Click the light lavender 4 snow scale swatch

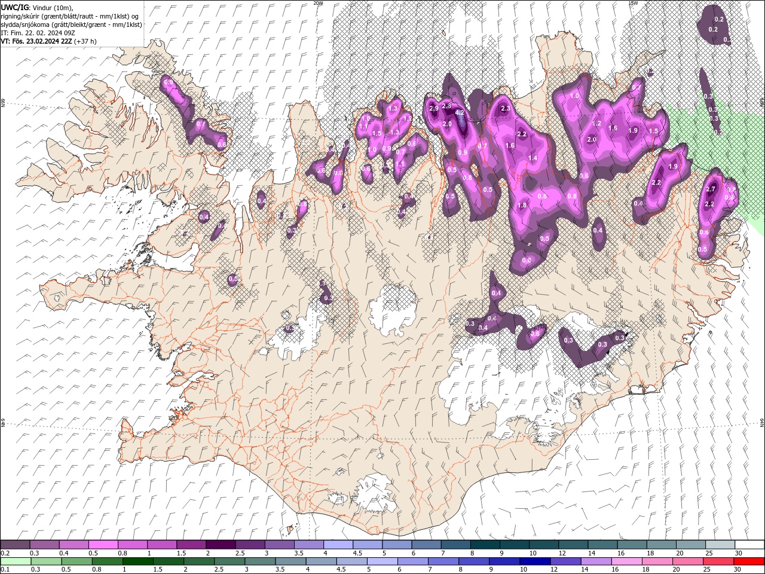pos(337,545)
